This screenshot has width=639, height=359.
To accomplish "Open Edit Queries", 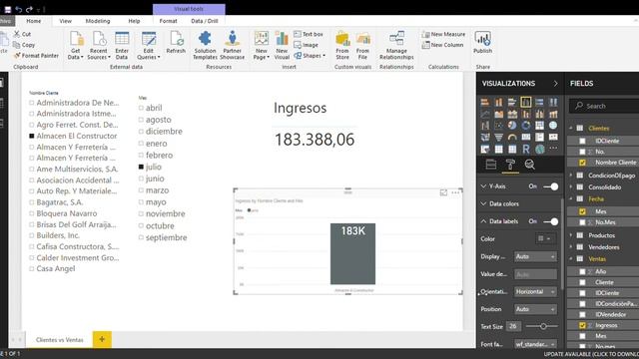I will click(149, 46).
